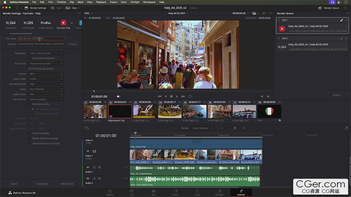Expand the Video Codec H.264 dropdown
Screen dimensions: 351x197
pos(45,79)
